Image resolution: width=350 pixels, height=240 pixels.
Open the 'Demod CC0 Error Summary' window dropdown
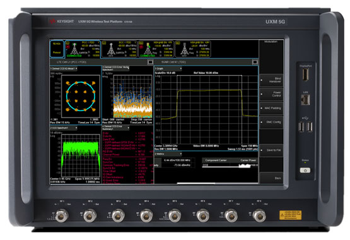pos(115,128)
